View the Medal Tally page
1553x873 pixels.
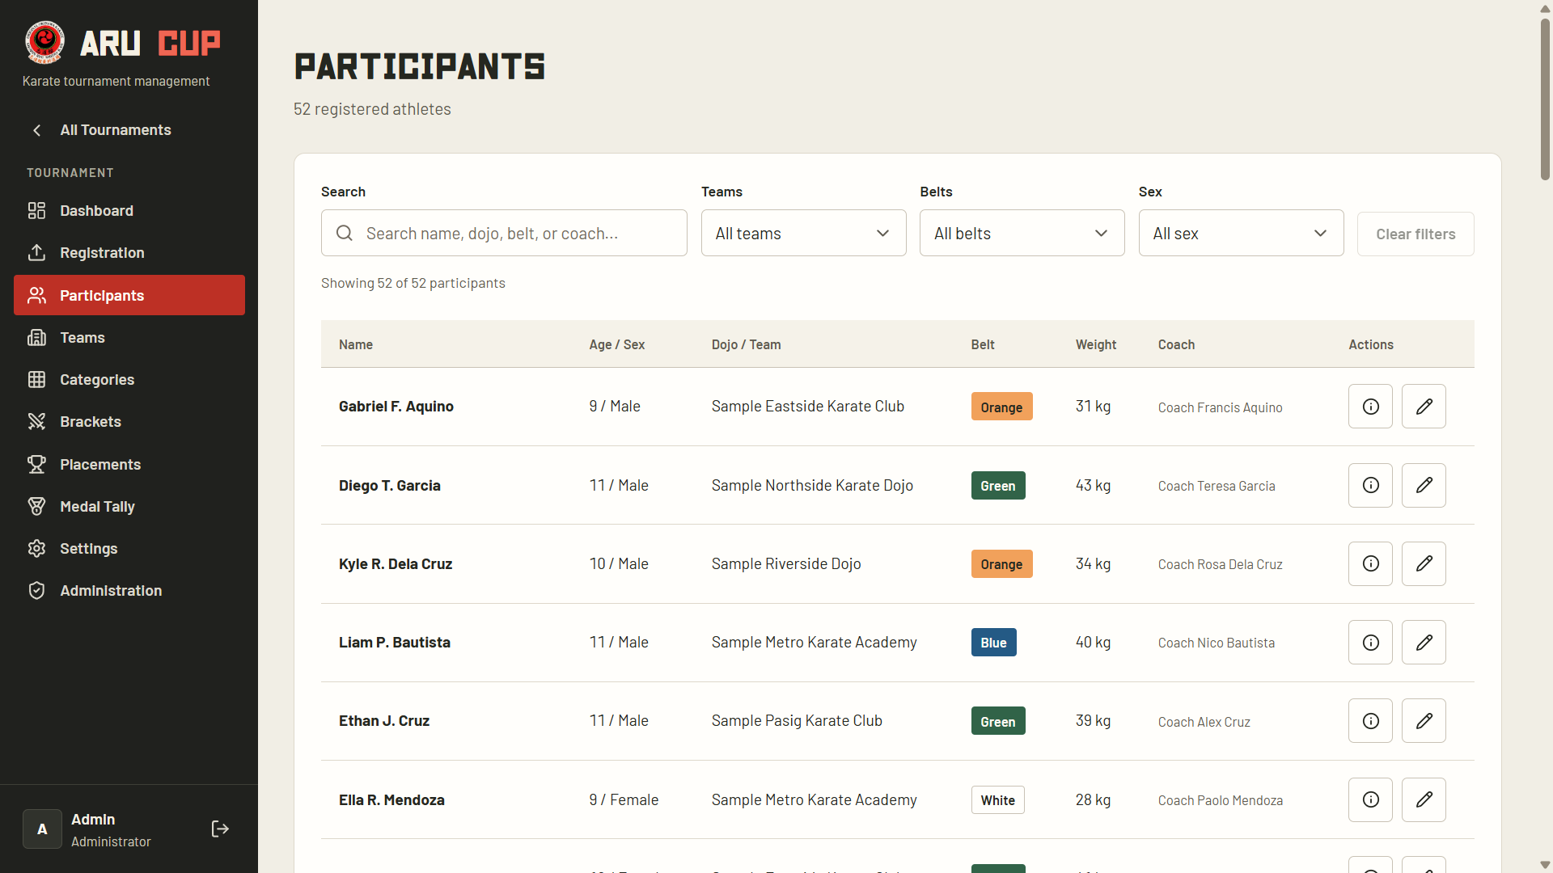[x=129, y=506]
